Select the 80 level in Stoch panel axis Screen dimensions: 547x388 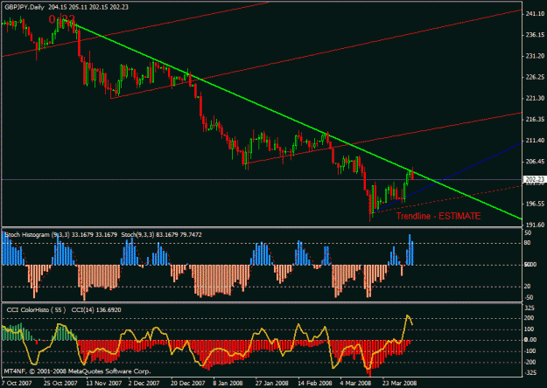tap(528, 243)
